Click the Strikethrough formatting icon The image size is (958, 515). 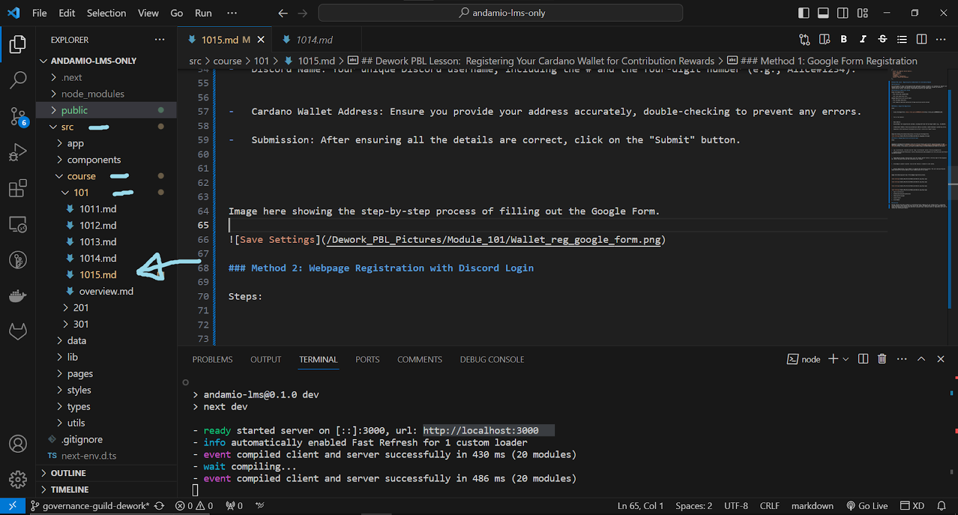pyautogui.click(x=882, y=39)
